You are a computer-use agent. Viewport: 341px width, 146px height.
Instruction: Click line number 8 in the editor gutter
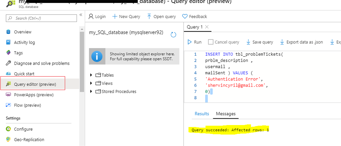pyautogui.click(x=195, y=98)
